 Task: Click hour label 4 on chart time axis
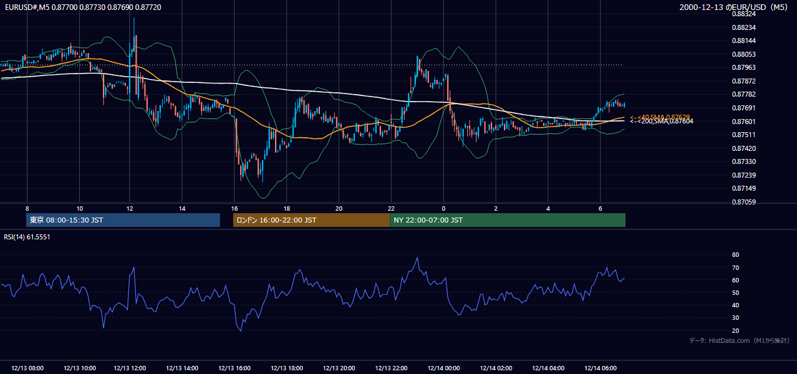tap(548, 208)
